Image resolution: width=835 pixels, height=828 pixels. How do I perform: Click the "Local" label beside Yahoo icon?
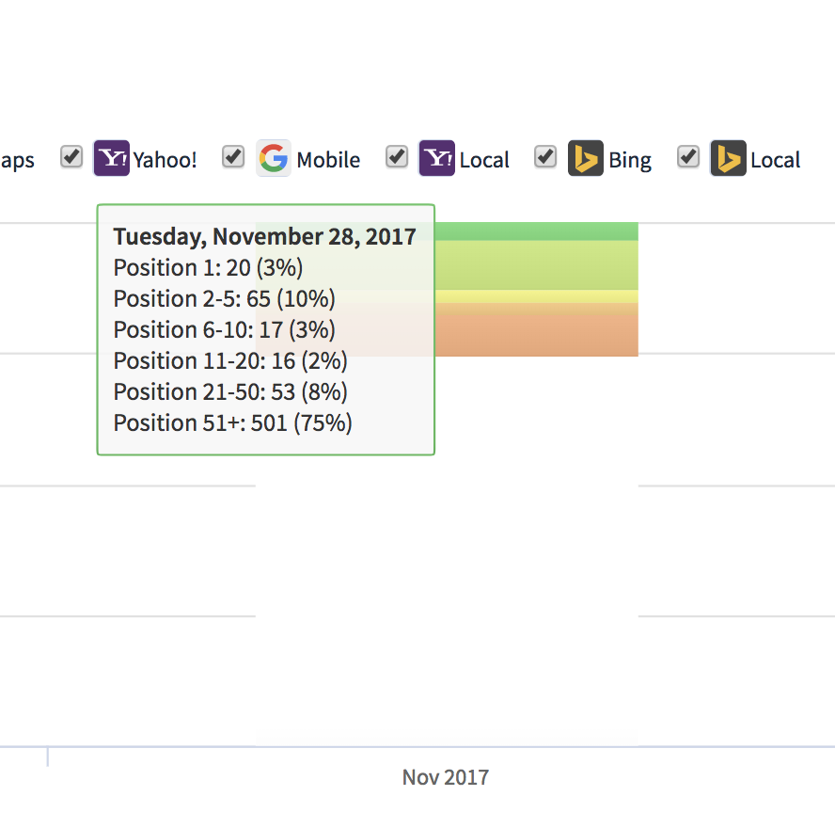(x=484, y=160)
